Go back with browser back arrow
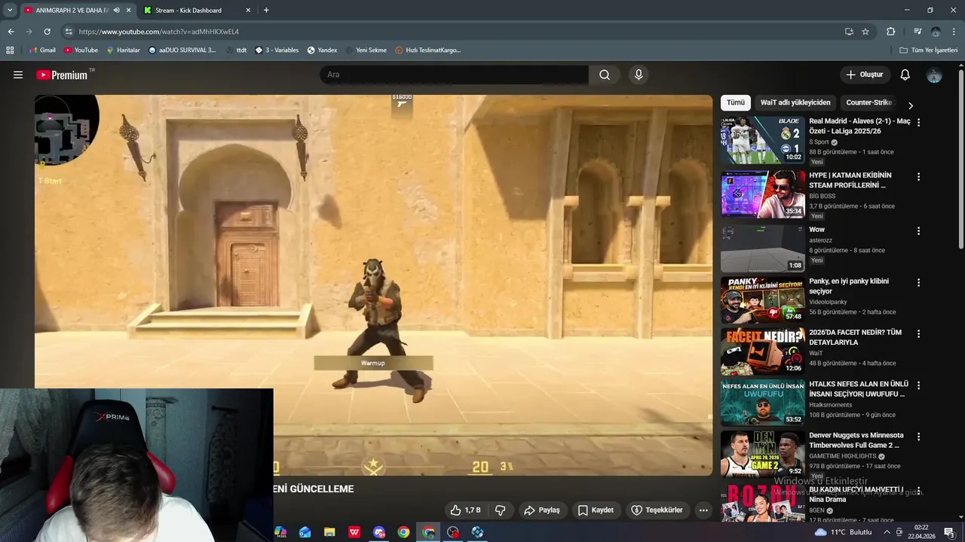The height and width of the screenshot is (542, 965). pyautogui.click(x=11, y=32)
